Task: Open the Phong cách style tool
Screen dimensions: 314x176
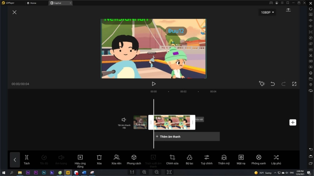Action: (x=134, y=159)
